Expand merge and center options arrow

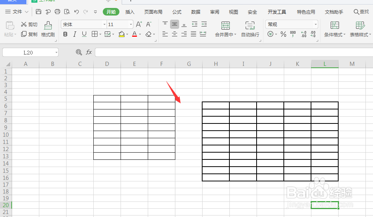coord(235,34)
